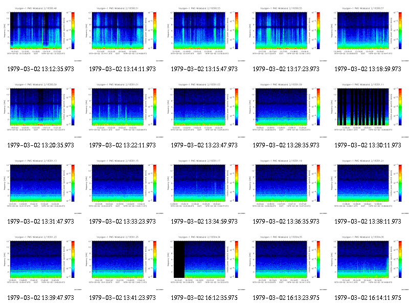Image resolution: width=409 pixels, height=305 pixels.
Task: Click the caption '1979-03-02 13:28:35.973'
Action: (x=286, y=145)
